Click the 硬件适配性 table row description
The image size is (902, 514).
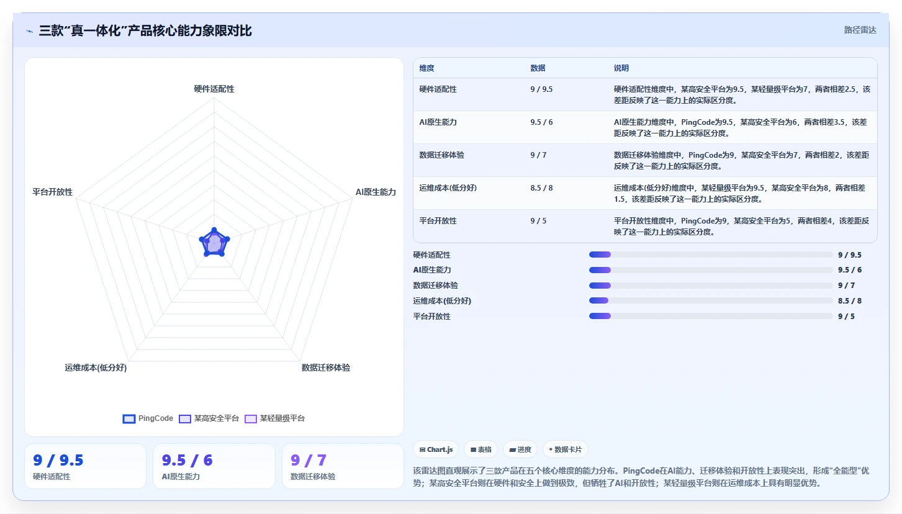pos(742,94)
